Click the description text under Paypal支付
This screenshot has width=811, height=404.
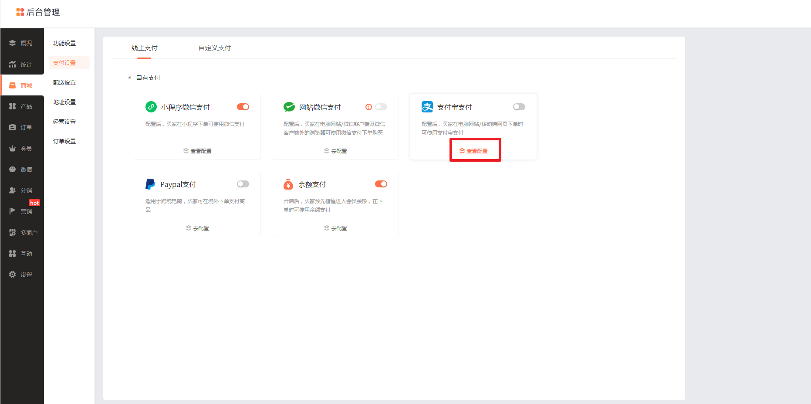[x=195, y=205]
